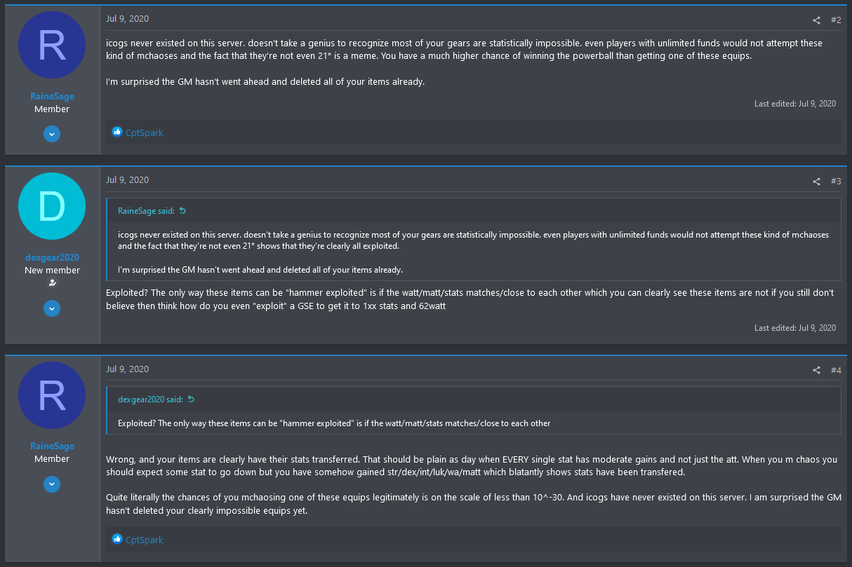The image size is (852, 567).
Task: Expand user info chevron under dexgear2020
Action: pos(52,308)
